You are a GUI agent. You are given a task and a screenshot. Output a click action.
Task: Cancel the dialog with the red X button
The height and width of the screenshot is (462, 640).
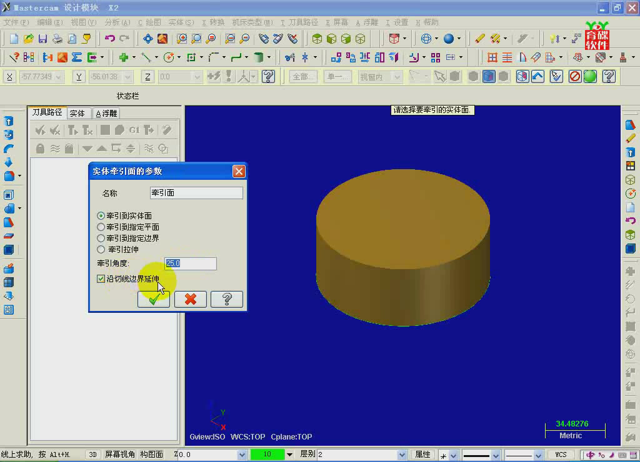[x=190, y=299]
